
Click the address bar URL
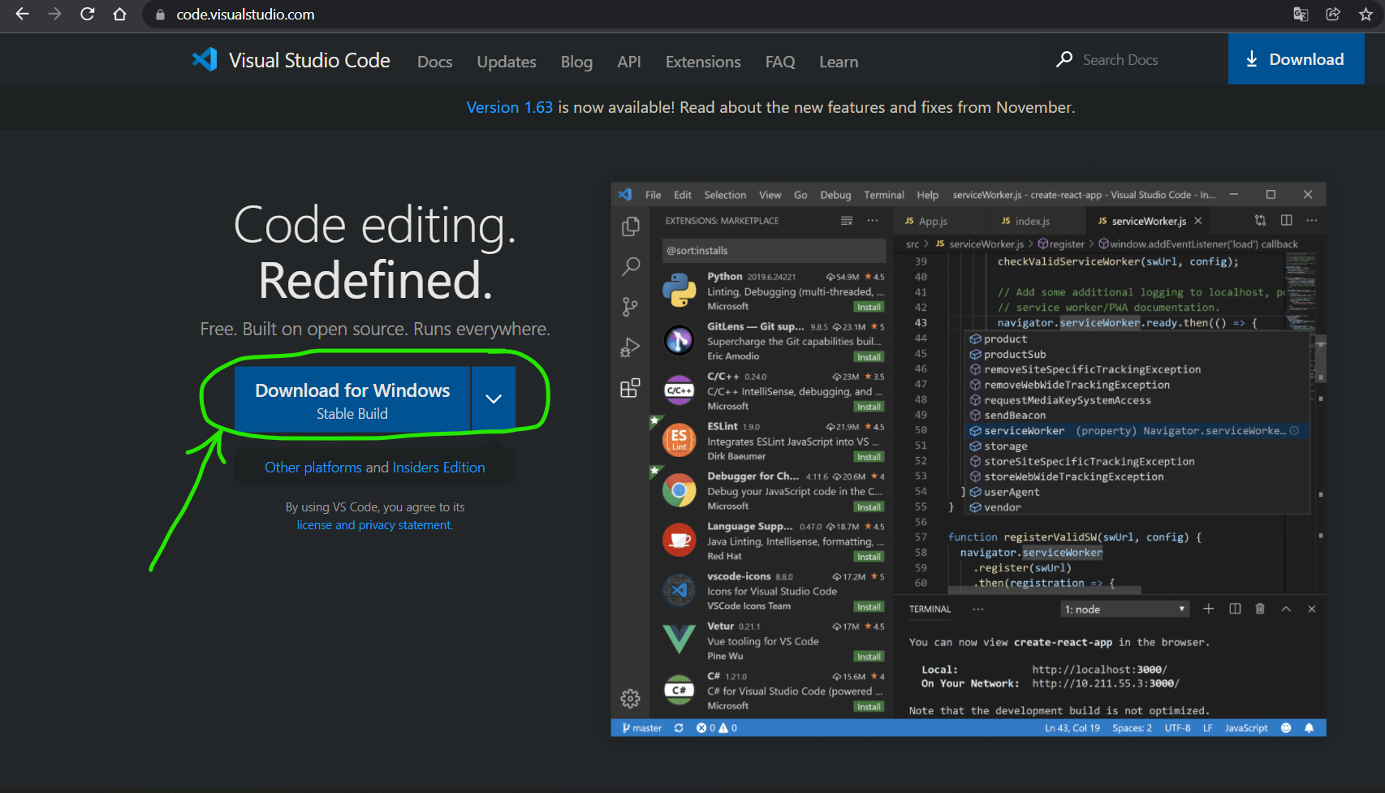[245, 15]
